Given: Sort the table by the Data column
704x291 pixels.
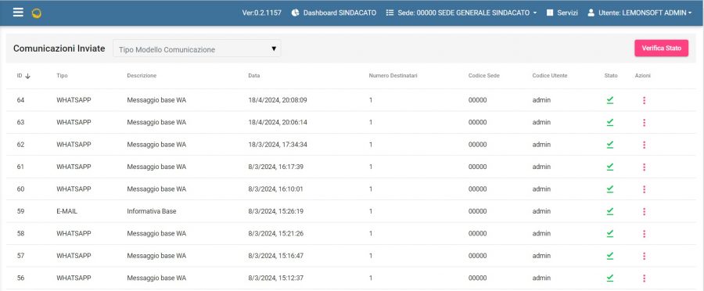Looking at the screenshot, I should point(254,76).
